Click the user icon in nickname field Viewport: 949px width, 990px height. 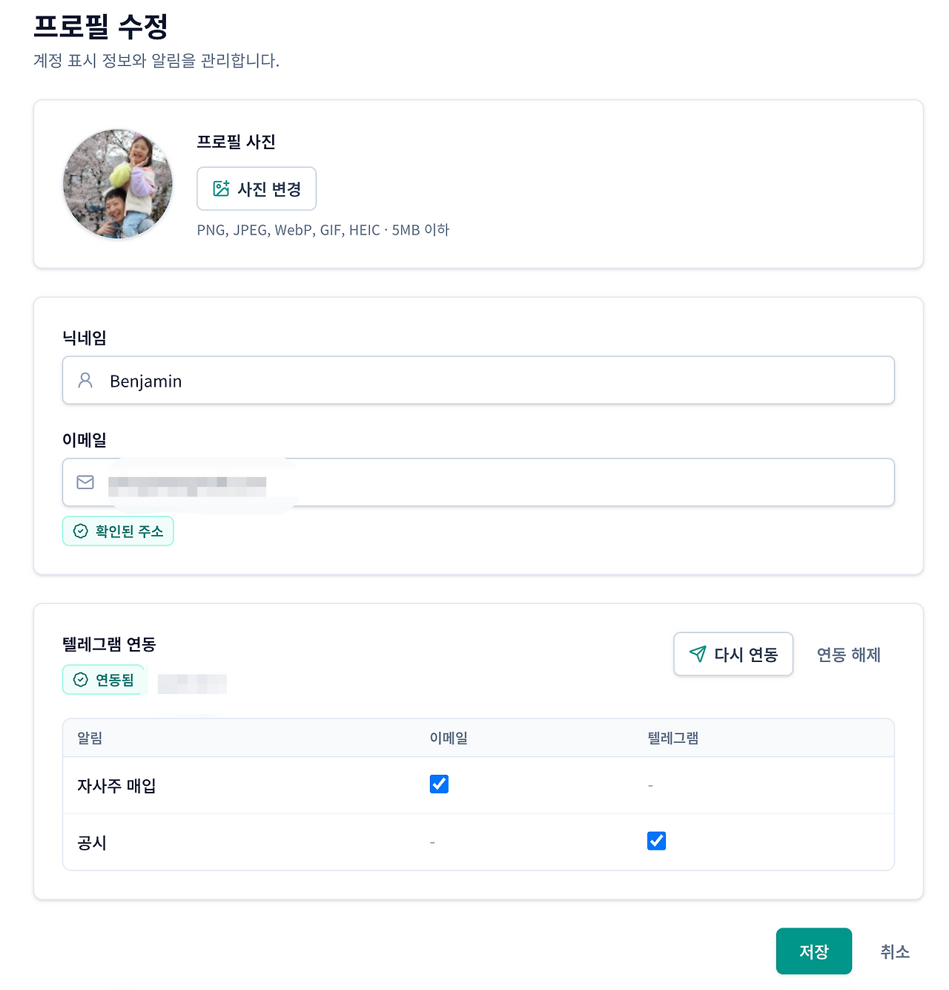point(85,381)
